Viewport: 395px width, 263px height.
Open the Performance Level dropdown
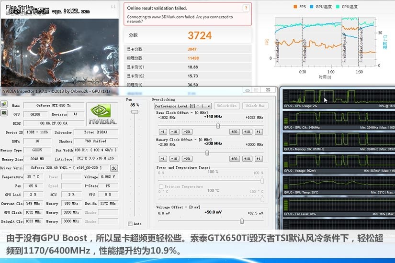click(x=182, y=106)
